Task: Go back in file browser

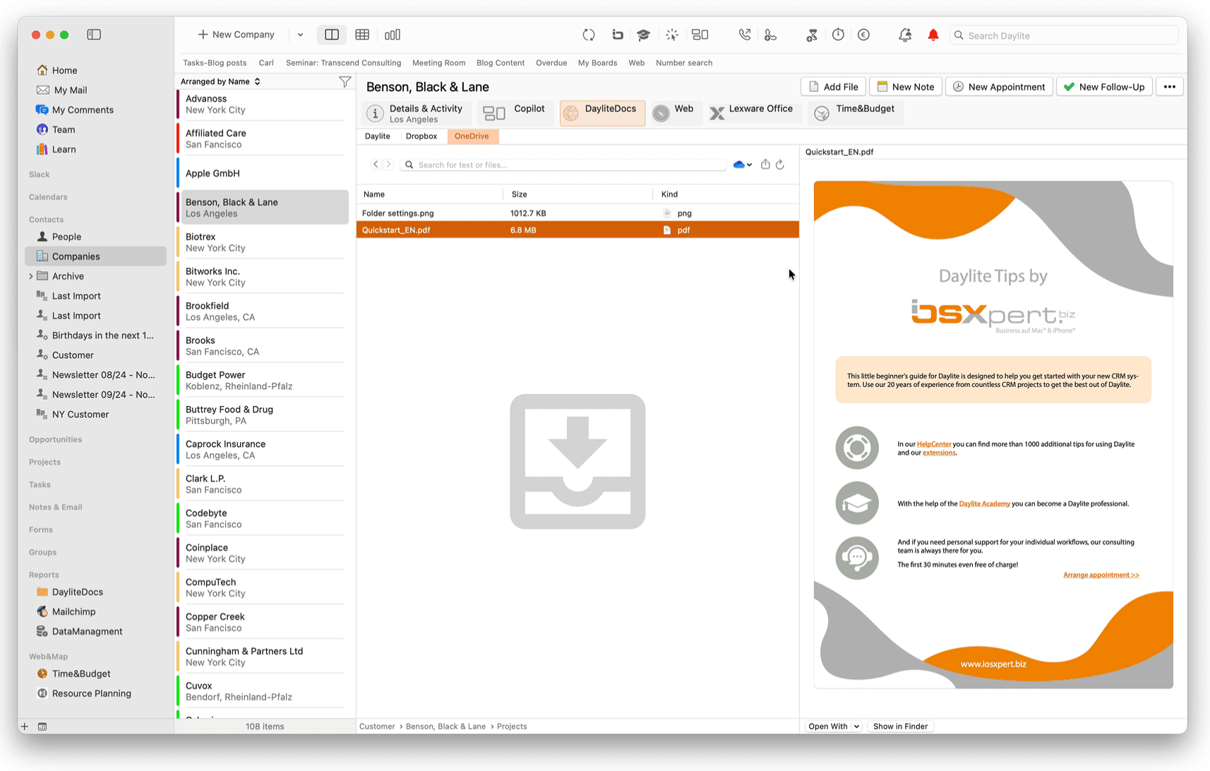Action: [376, 165]
